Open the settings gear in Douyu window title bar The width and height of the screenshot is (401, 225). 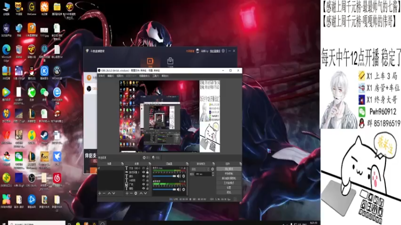[x=223, y=51]
